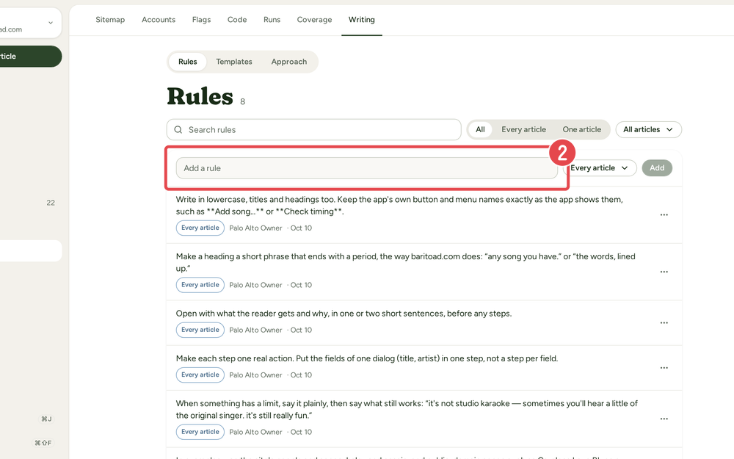
Task: Go to the Flags tab
Action: tap(201, 20)
